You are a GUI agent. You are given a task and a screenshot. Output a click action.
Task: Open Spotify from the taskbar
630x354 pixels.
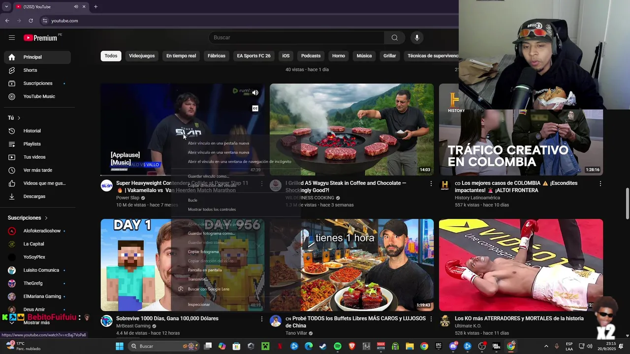(338, 346)
